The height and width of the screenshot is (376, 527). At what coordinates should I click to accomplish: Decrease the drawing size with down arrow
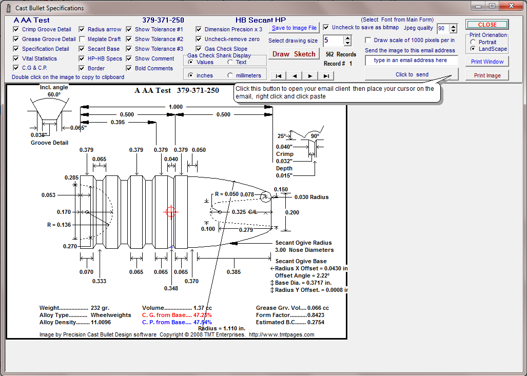[x=347, y=44]
